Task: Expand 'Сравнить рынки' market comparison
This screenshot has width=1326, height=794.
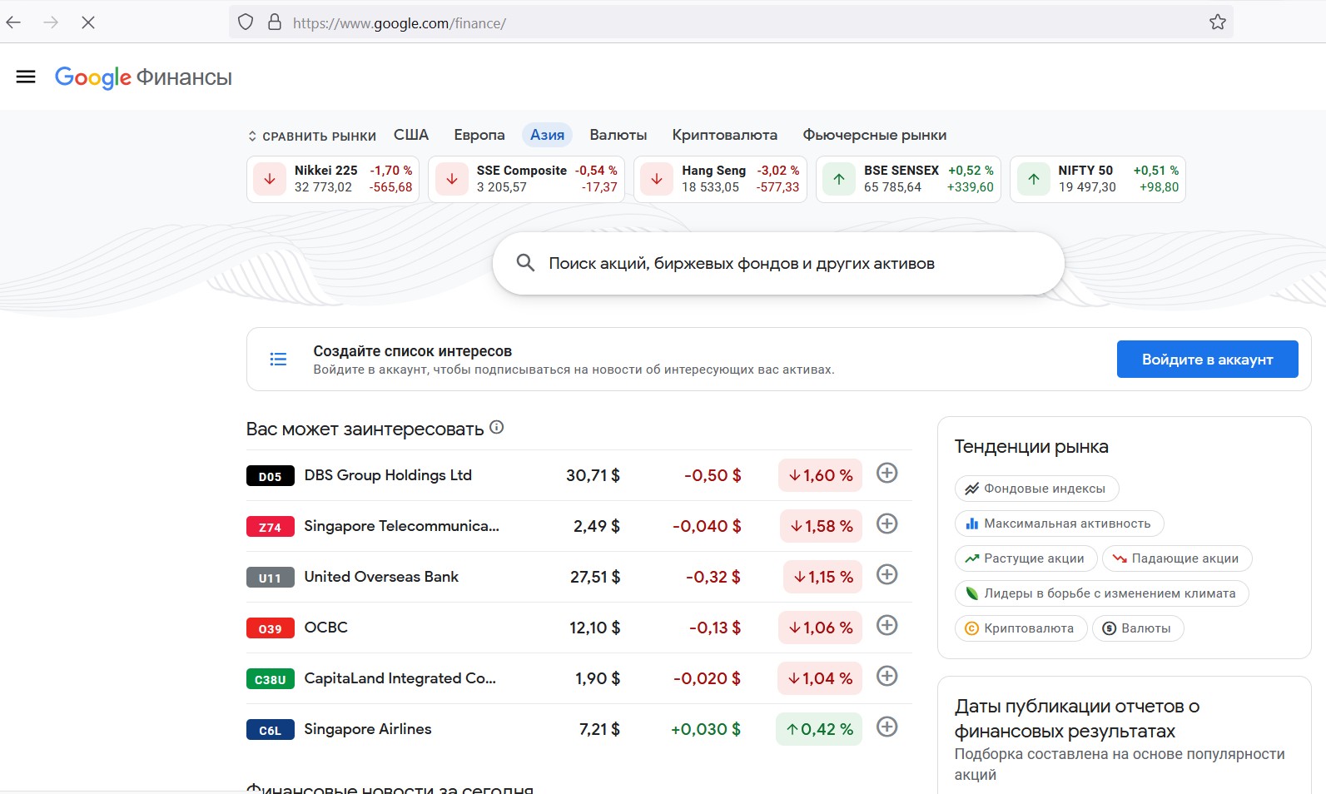Action: (x=312, y=136)
